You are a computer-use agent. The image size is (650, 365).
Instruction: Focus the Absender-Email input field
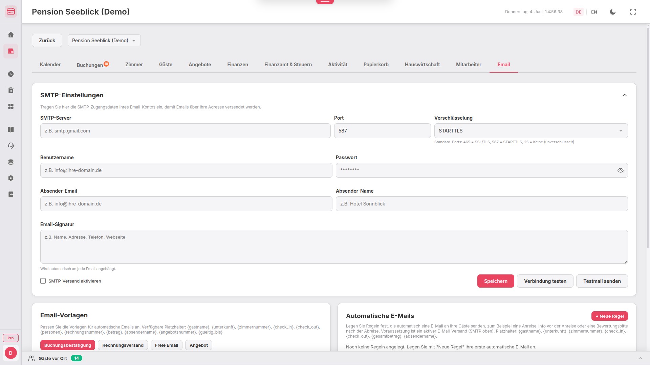[186, 204]
